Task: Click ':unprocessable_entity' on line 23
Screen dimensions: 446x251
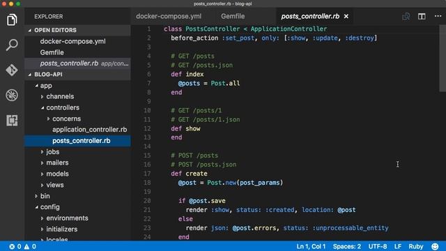Action: click(351, 228)
